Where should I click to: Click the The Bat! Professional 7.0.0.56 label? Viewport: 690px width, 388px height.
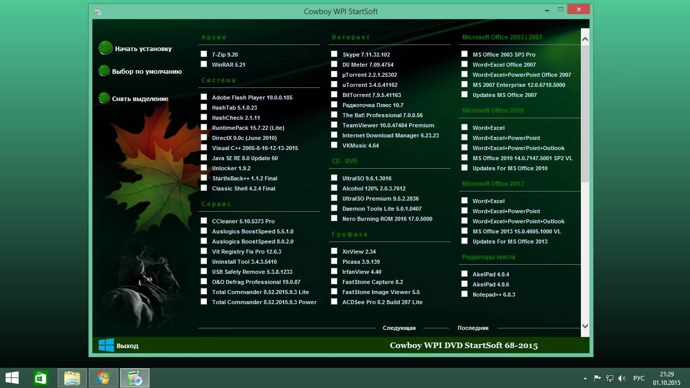point(382,115)
